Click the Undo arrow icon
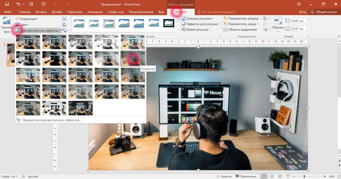Viewport: 341px width, 179px height. 19,4
